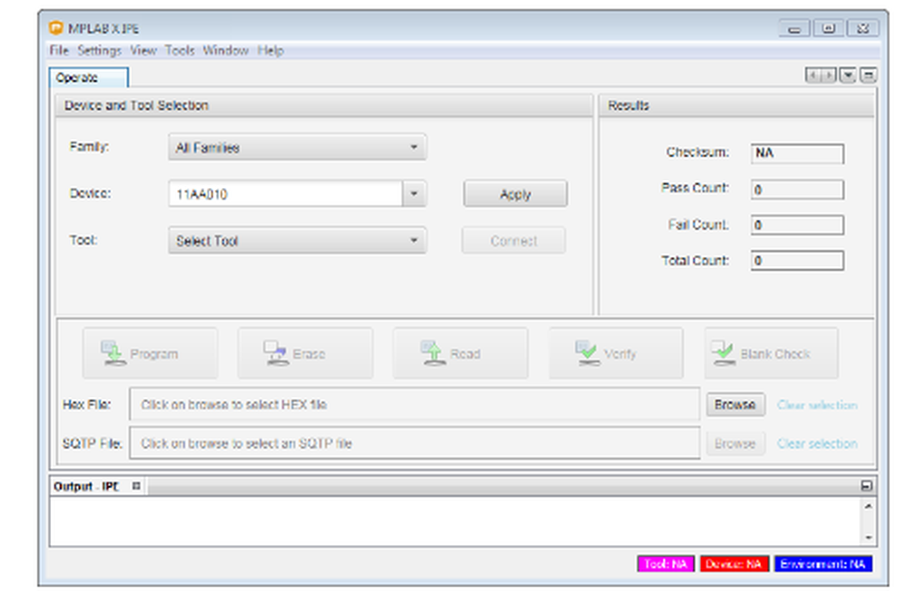Select the Operate tab
The width and height of the screenshot is (908, 607).
tap(89, 77)
